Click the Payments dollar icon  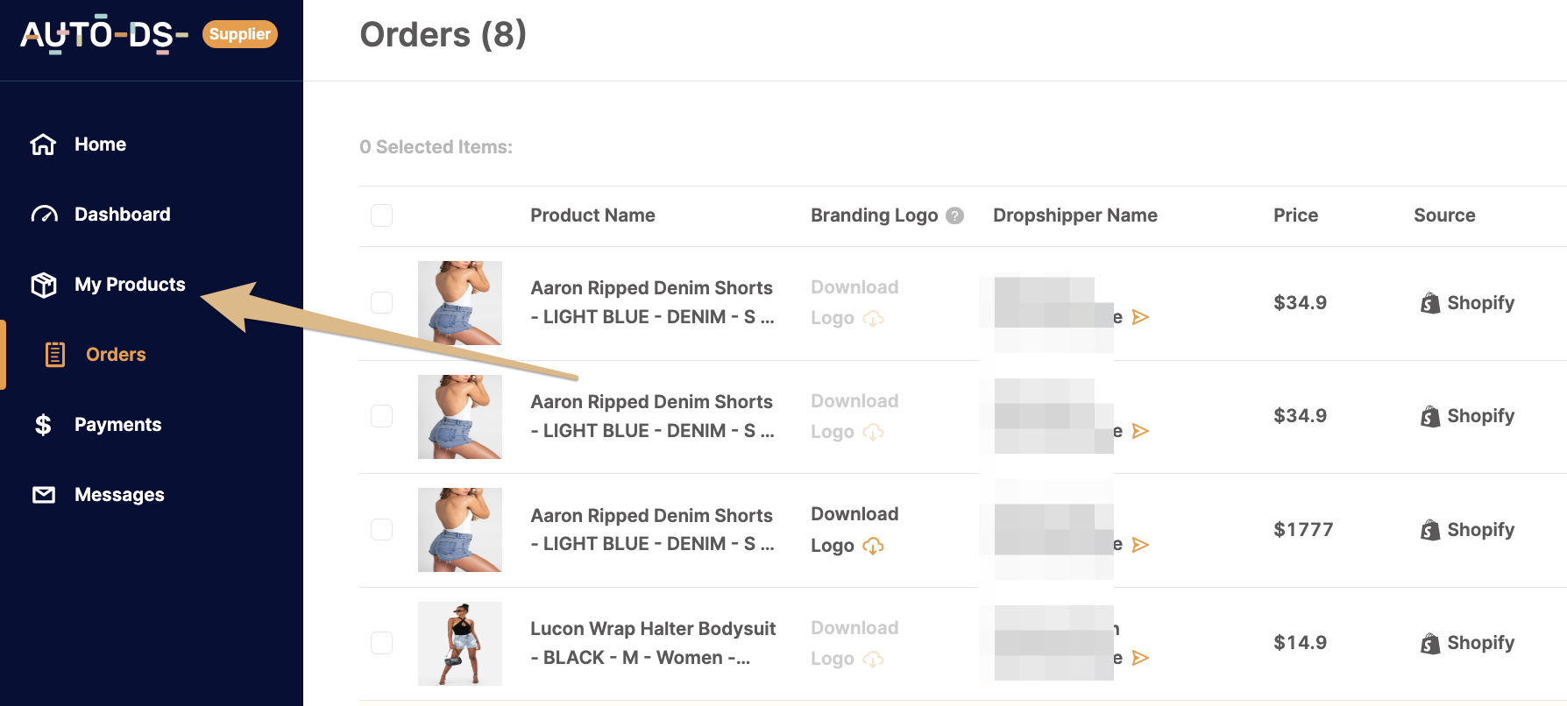pos(43,425)
